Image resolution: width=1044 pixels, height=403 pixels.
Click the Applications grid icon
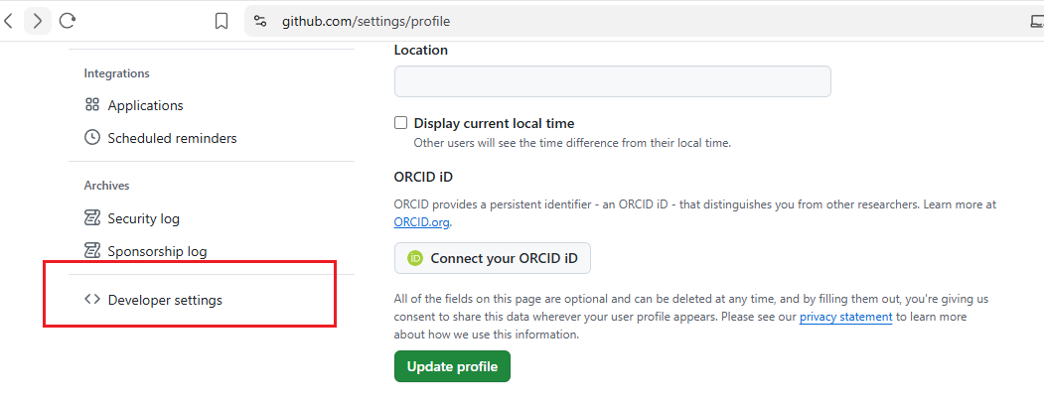[91, 105]
